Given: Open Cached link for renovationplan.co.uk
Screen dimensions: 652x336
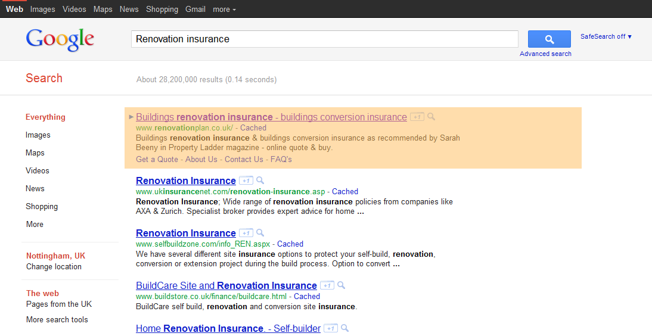Looking at the screenshot, I should pyautogui.click(x=253, y=128).
